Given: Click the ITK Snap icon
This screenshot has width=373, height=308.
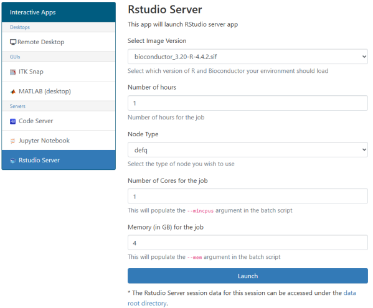Looking at the screenshot, I should click(13, 72).
